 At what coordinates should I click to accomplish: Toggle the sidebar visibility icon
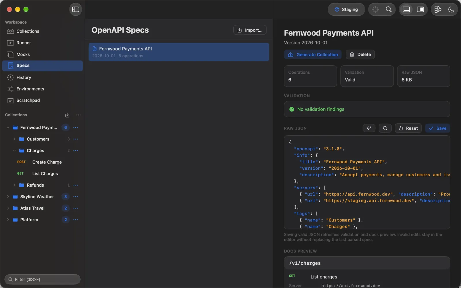(75, 10)
